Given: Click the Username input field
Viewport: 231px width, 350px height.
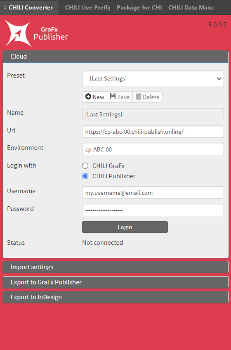Looking at the screenshot, I should 153,192.
